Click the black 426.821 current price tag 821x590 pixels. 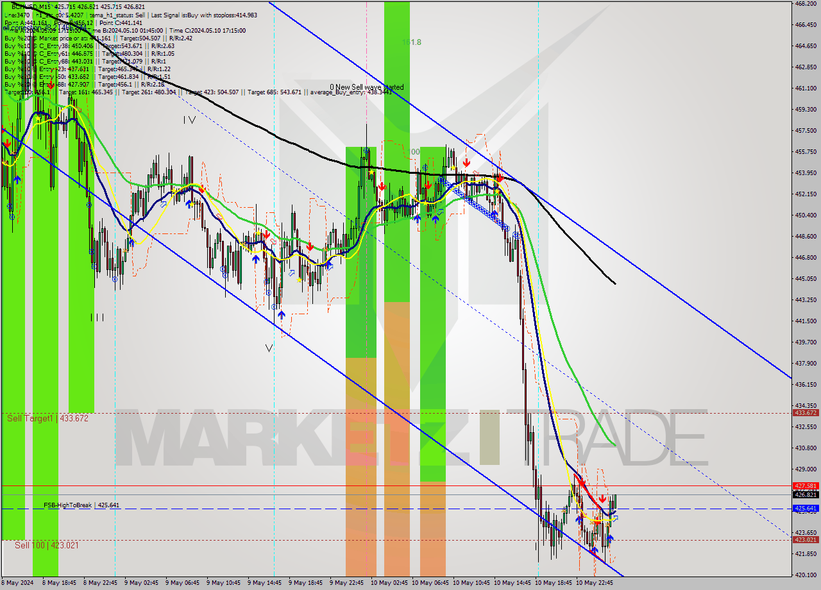[x=806, y=494]
